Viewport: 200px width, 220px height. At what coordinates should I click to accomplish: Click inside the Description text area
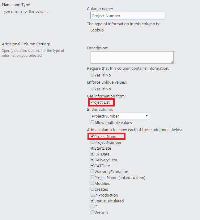132,57
